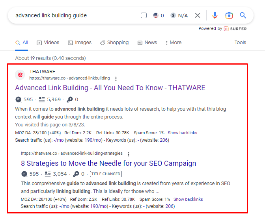
Task: Click the US flag volume icon
Action: [x=156, y=15]
